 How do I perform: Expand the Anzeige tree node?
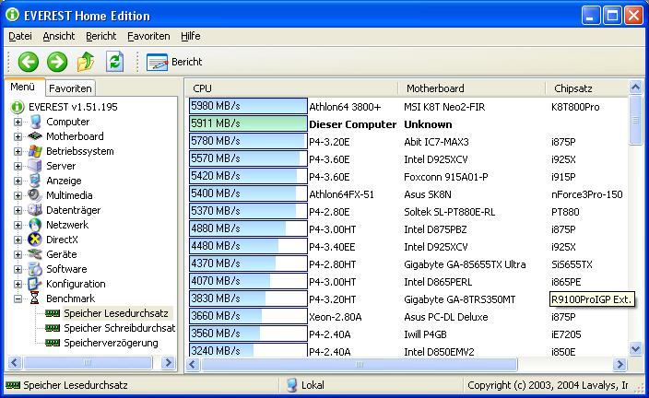(x=18, y=181)
